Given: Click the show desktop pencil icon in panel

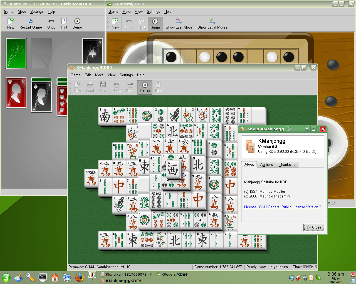Looking at the screenshot, I should (x=18, y=277).
